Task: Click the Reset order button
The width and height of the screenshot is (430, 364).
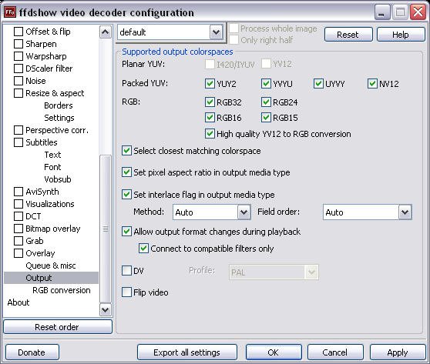Action: [x=58, y=327]
